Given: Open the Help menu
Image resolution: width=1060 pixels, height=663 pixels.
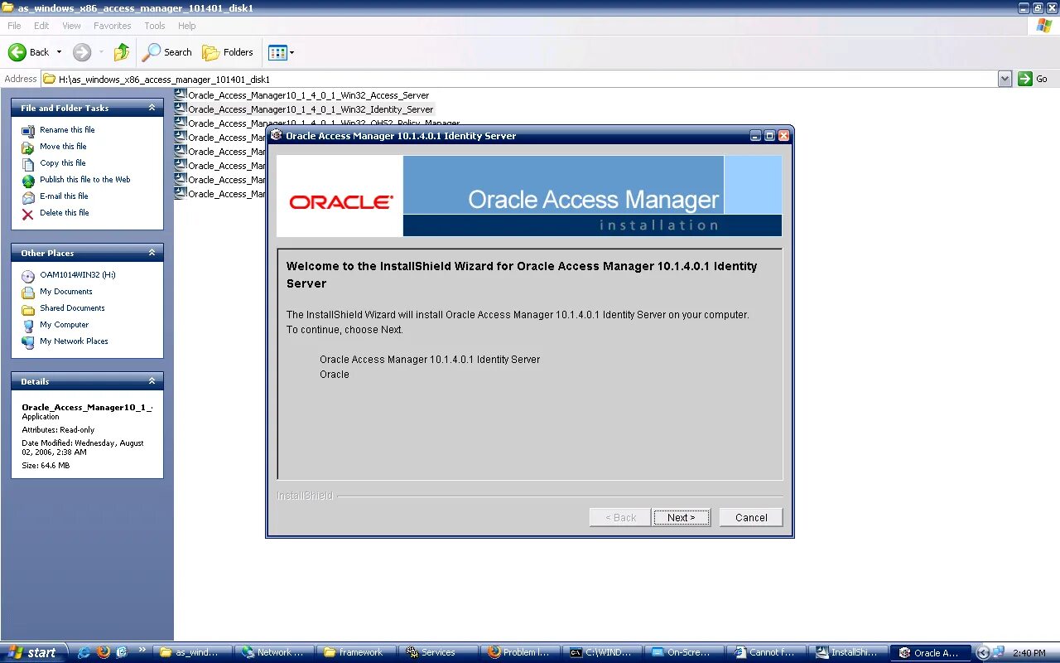Looking at the screenshot, I should 187,26.
